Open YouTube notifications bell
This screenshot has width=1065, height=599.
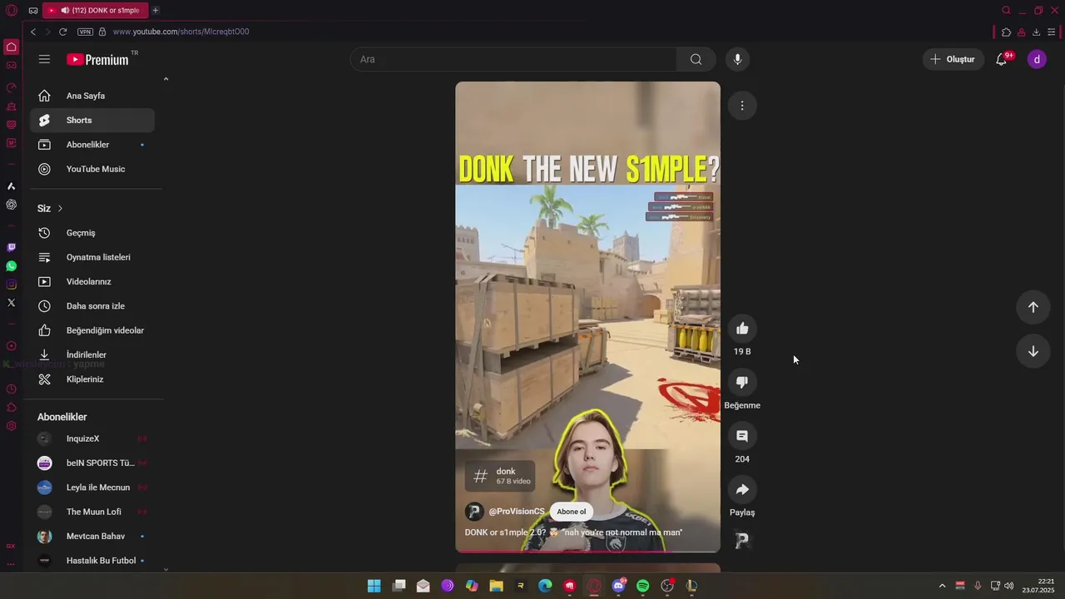tap(1002, 59)
